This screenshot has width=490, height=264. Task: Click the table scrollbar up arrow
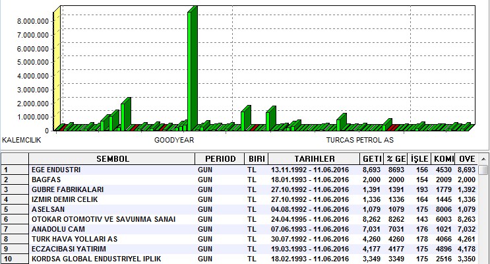[x=484, y=159]
